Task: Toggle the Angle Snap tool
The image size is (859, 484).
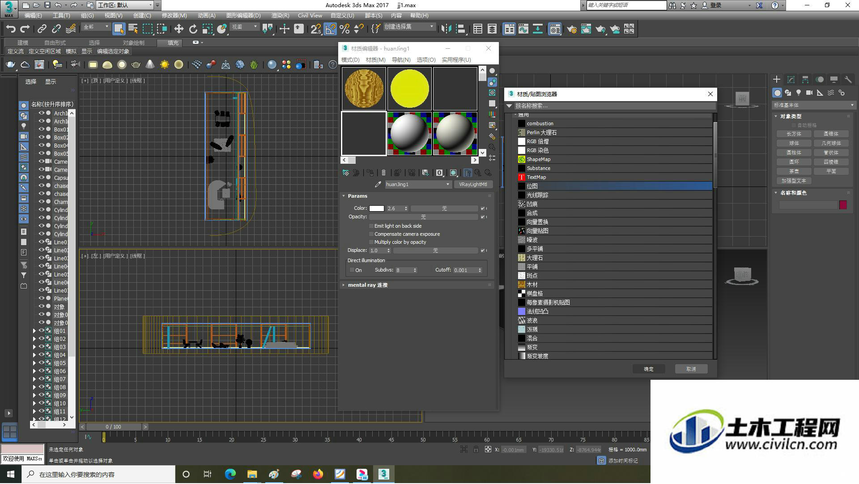Action: pos(330,29)
